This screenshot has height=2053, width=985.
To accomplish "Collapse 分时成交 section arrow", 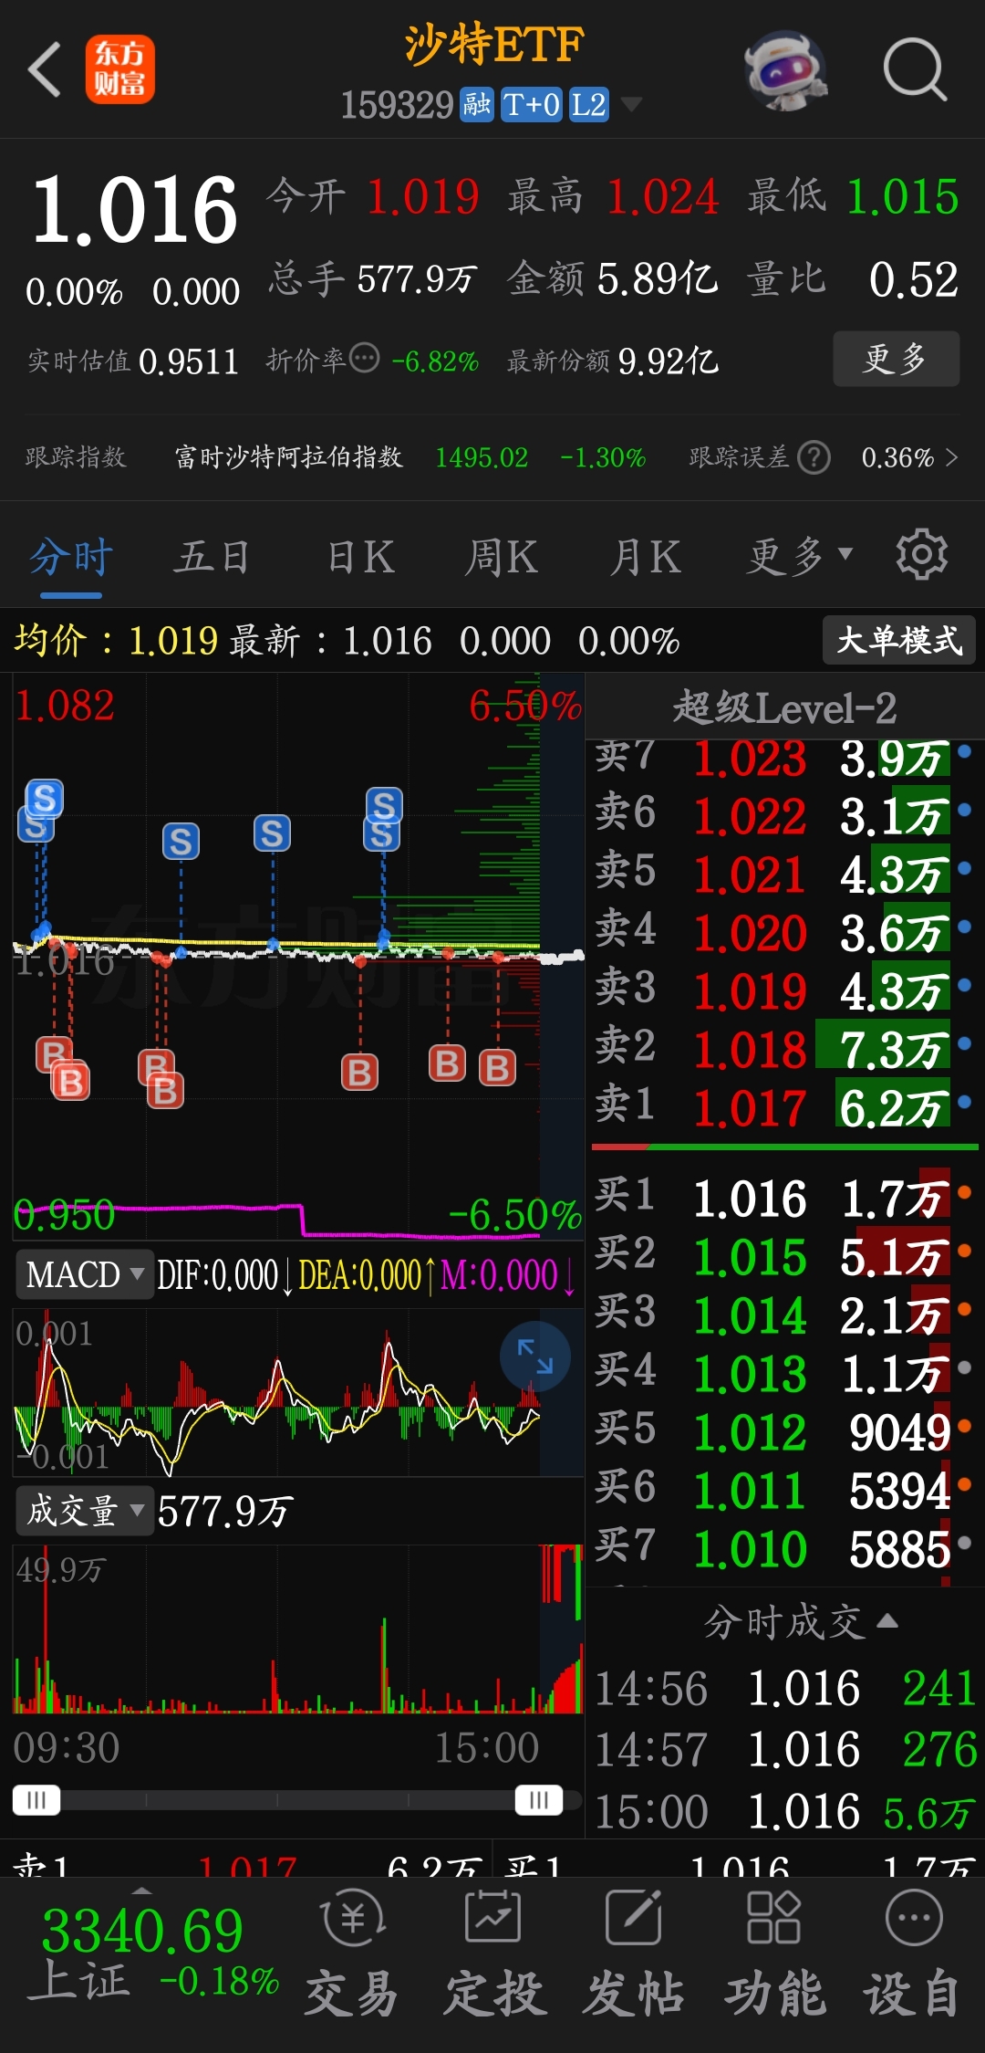I will pos(887,1621).
